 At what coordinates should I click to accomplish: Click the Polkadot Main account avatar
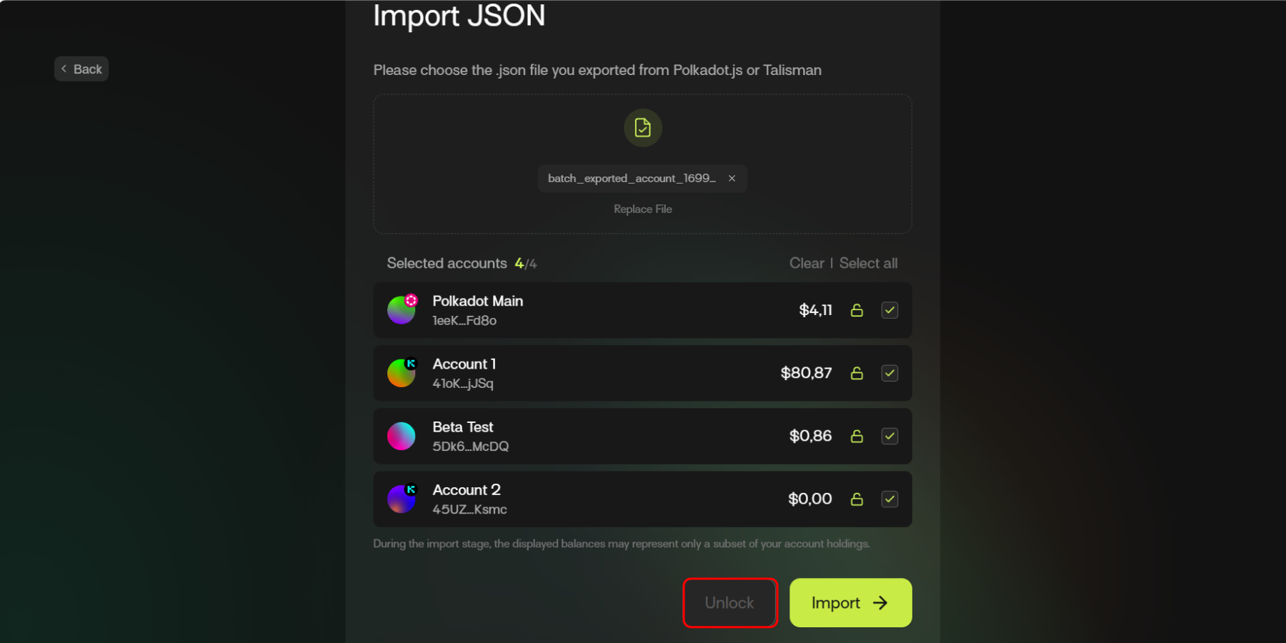coord(402,310)
